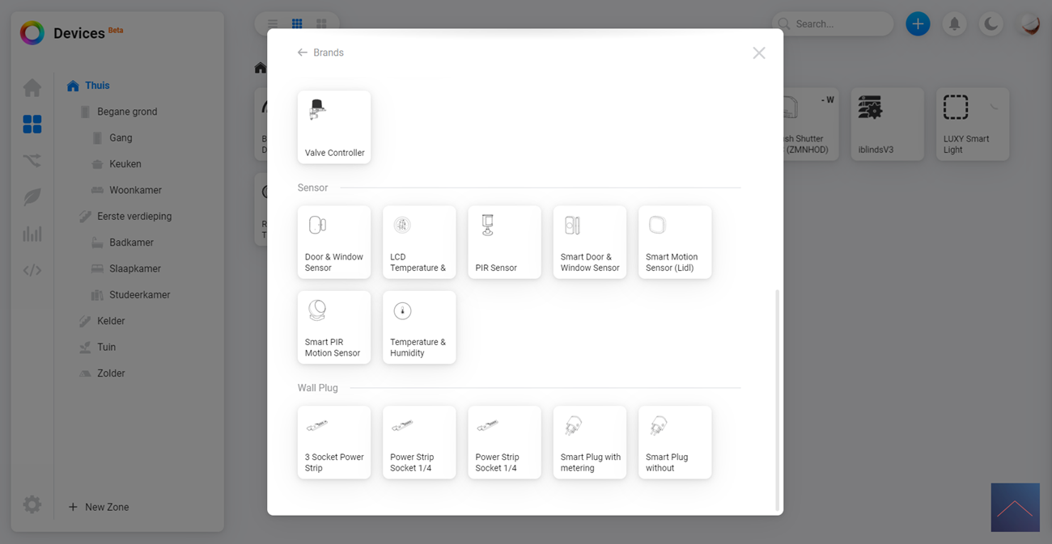Select the Woonkamer zone
The height and width of the screenshot is (544, 1052).
pyautogui.click(x=135, y=190)
